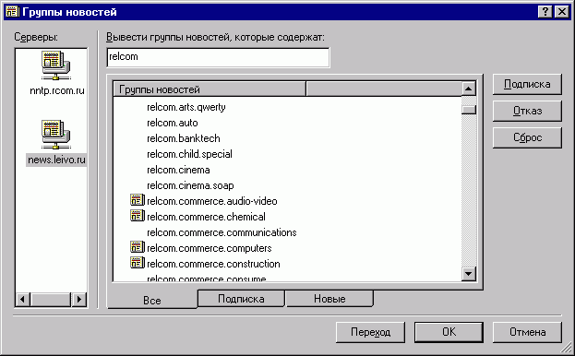Screen dimensions: 575x356
Task: Select relcom.child.special newsgroup
Action: pyautogui.click(x=189, y=154)
